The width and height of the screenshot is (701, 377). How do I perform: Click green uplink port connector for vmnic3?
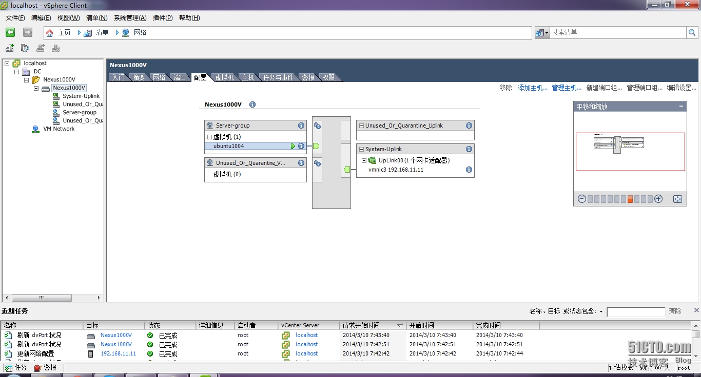pos(347,170)
